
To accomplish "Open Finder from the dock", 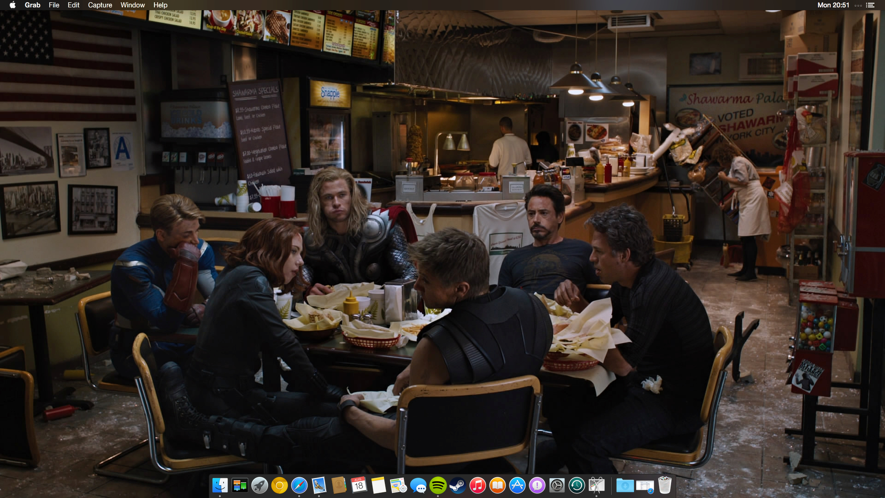I will [220, 485].
